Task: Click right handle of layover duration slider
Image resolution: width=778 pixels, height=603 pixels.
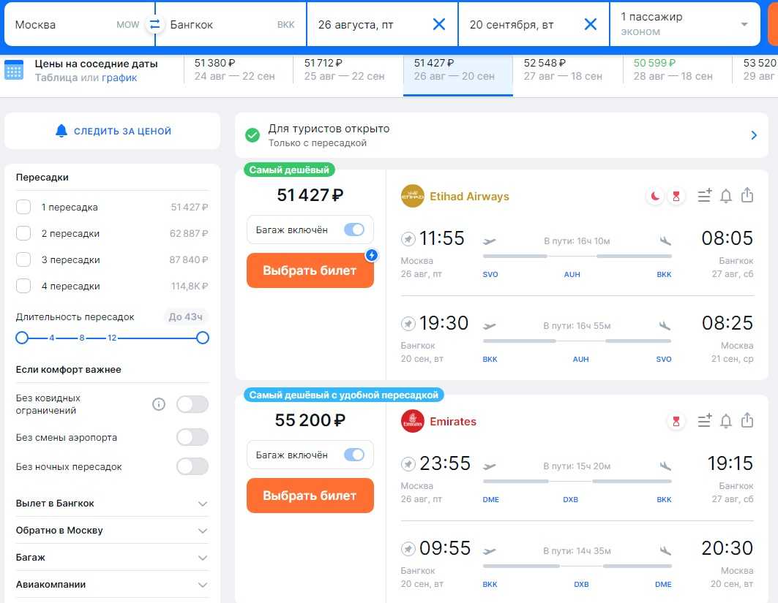Action: click(x=203, y=338)
